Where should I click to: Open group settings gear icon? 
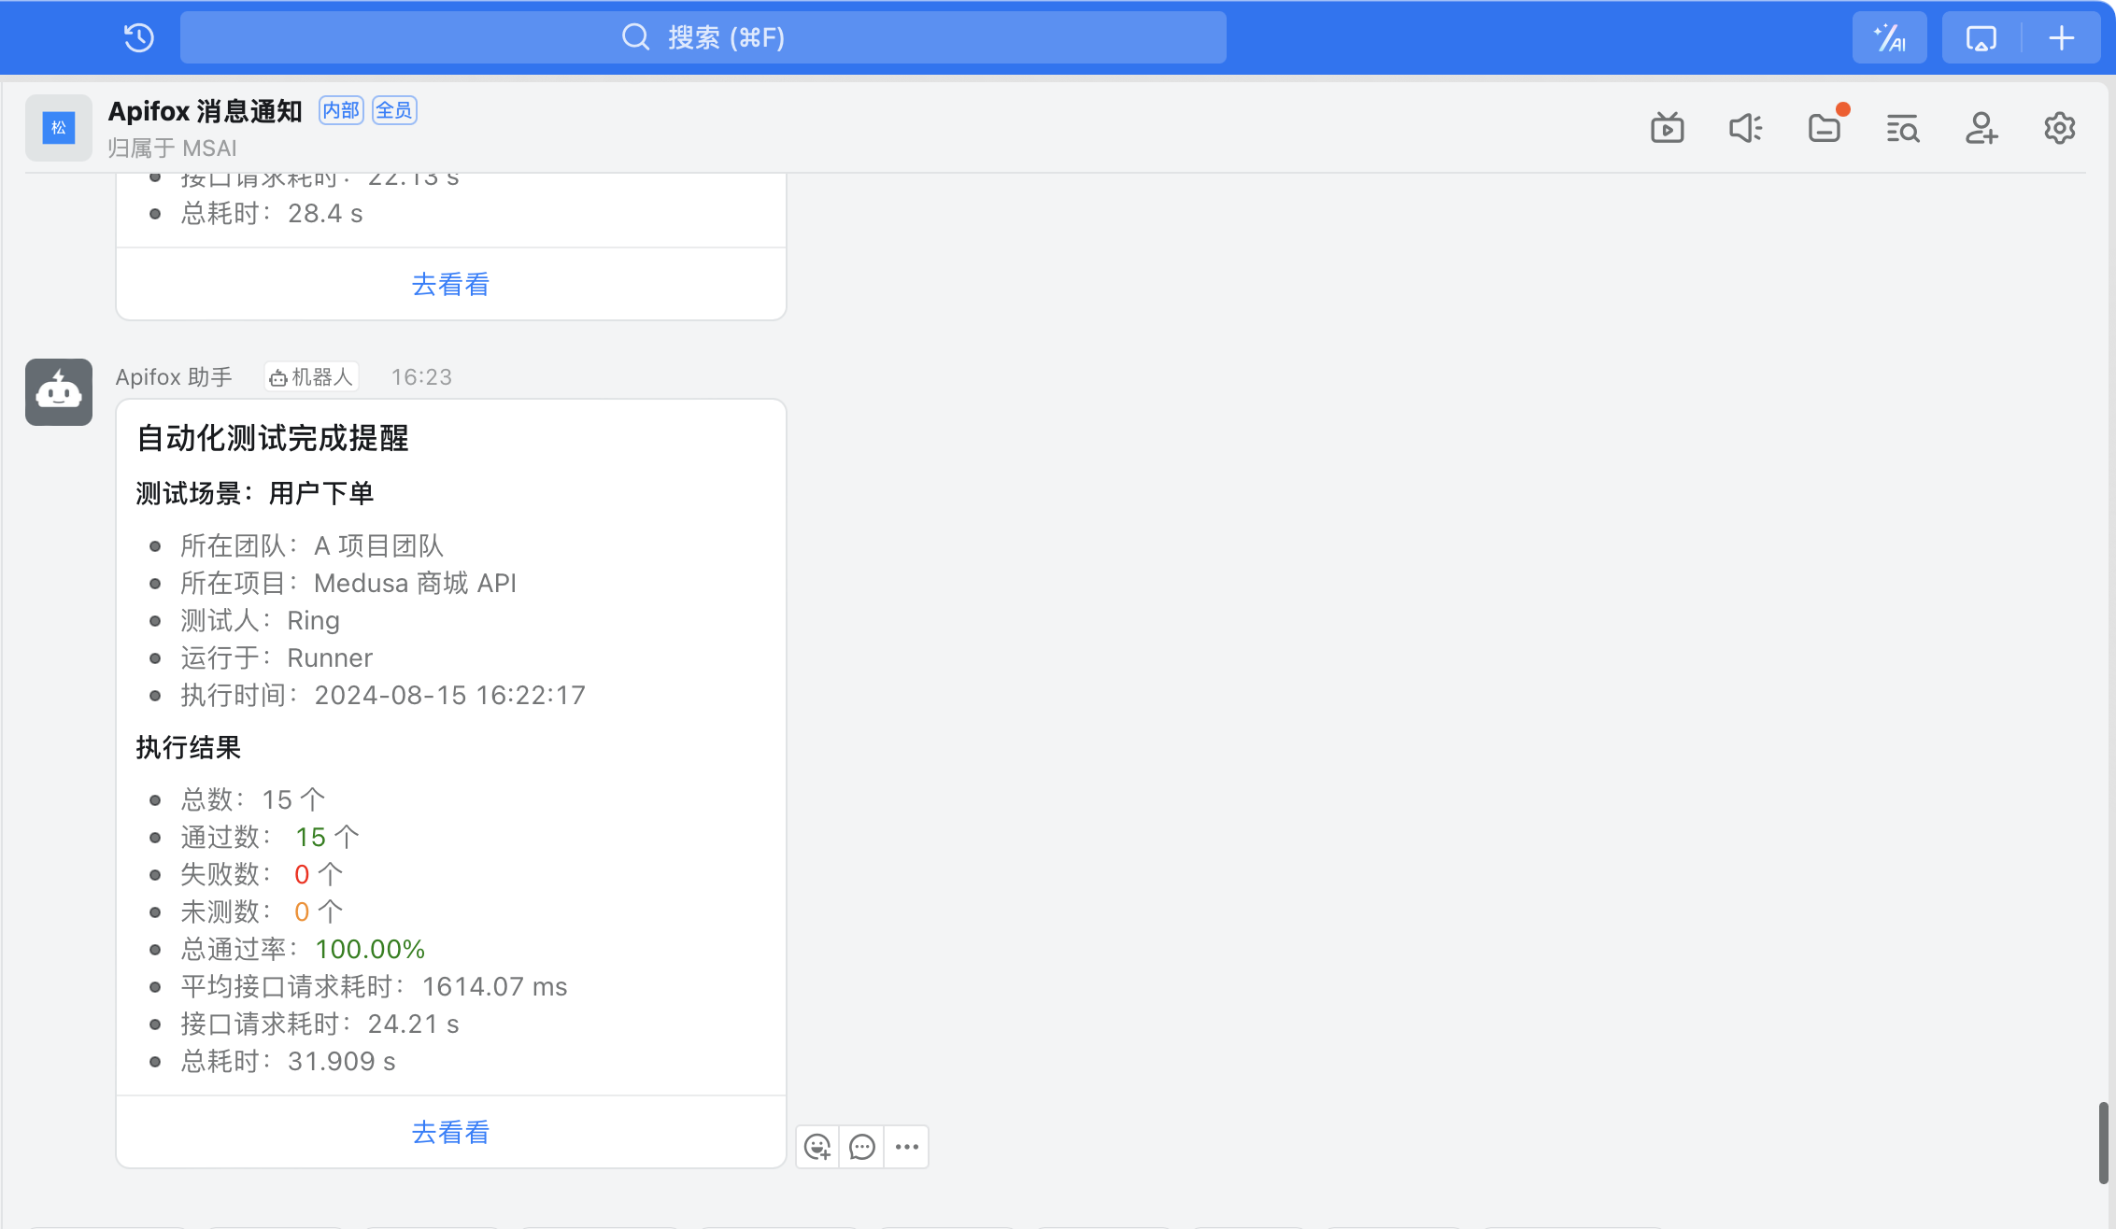(x=2059, y=128)
